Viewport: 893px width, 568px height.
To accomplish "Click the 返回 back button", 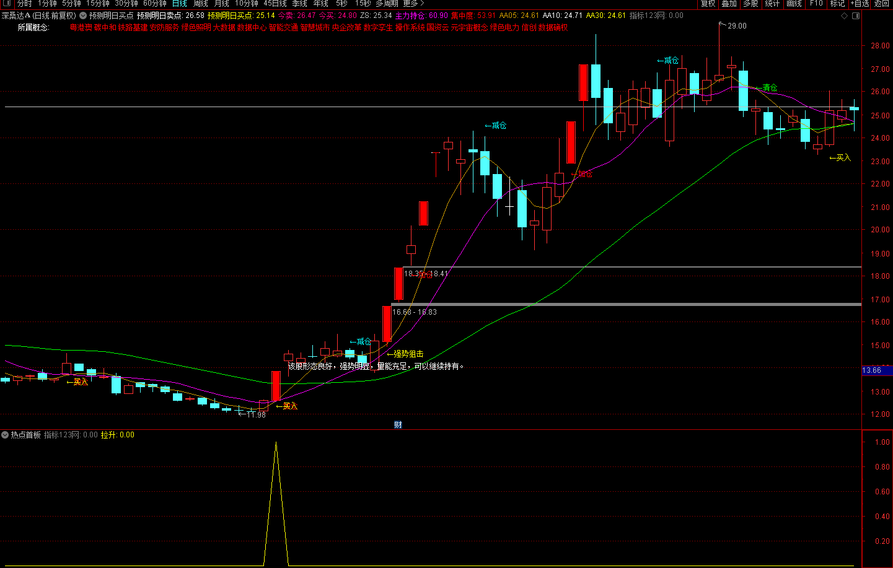I will click(881, 4).
